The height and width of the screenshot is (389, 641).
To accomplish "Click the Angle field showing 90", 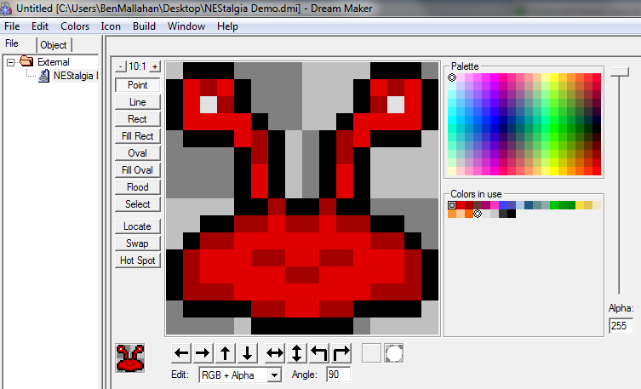I will tap(338, 375).
